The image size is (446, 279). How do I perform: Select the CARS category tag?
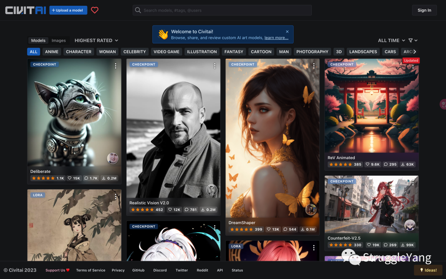tap(390, 52)
